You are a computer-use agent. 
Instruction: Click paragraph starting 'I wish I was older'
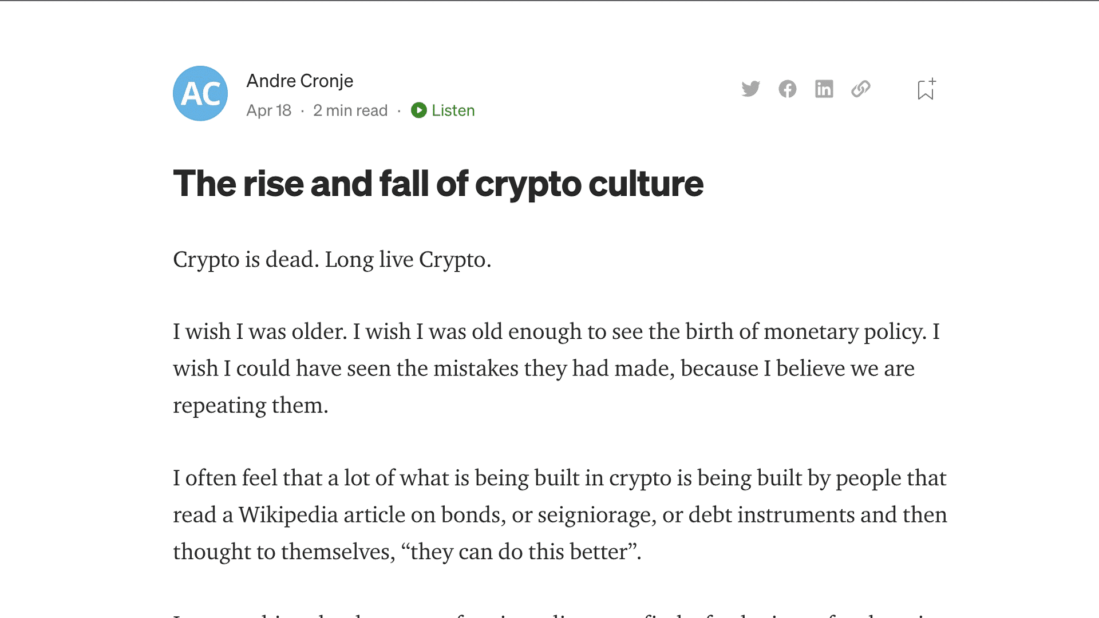pyautogui.click(x=556, y=368)
